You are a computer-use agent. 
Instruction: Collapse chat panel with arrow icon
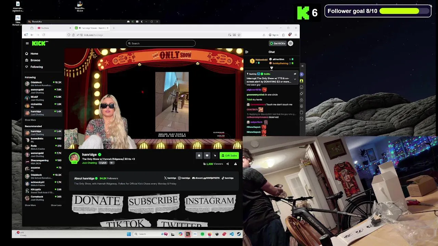pyautogui.click(x=246, y=52)
